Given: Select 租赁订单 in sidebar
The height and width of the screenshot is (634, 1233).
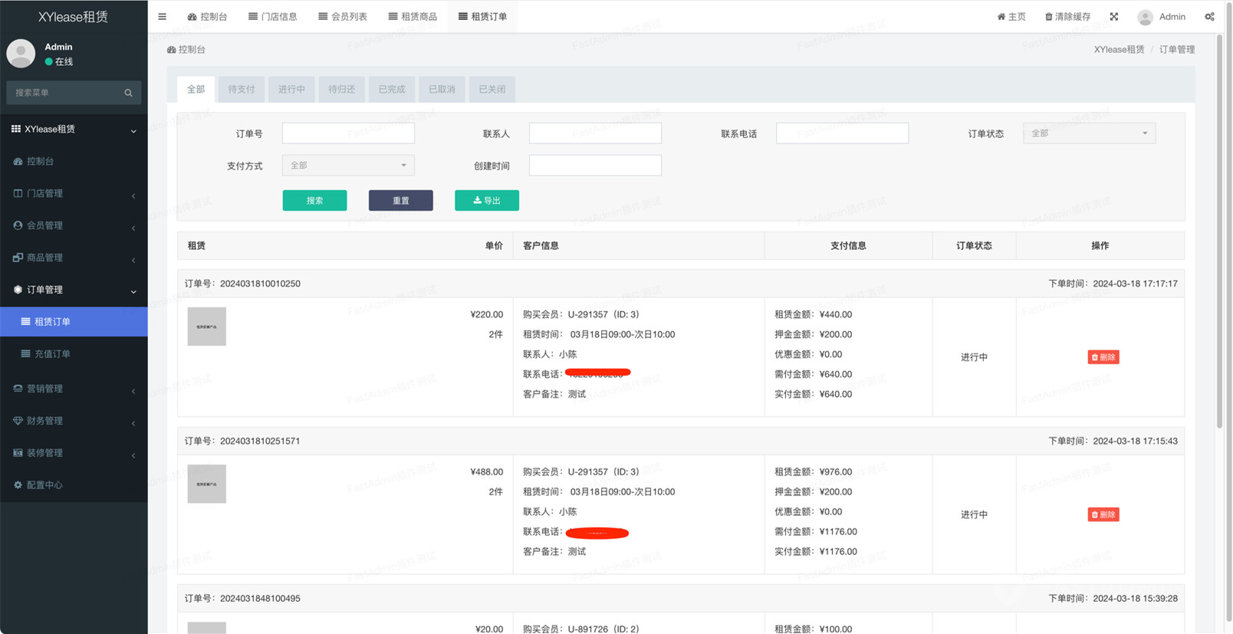Looking at the screenshot, I should point(74,321).
